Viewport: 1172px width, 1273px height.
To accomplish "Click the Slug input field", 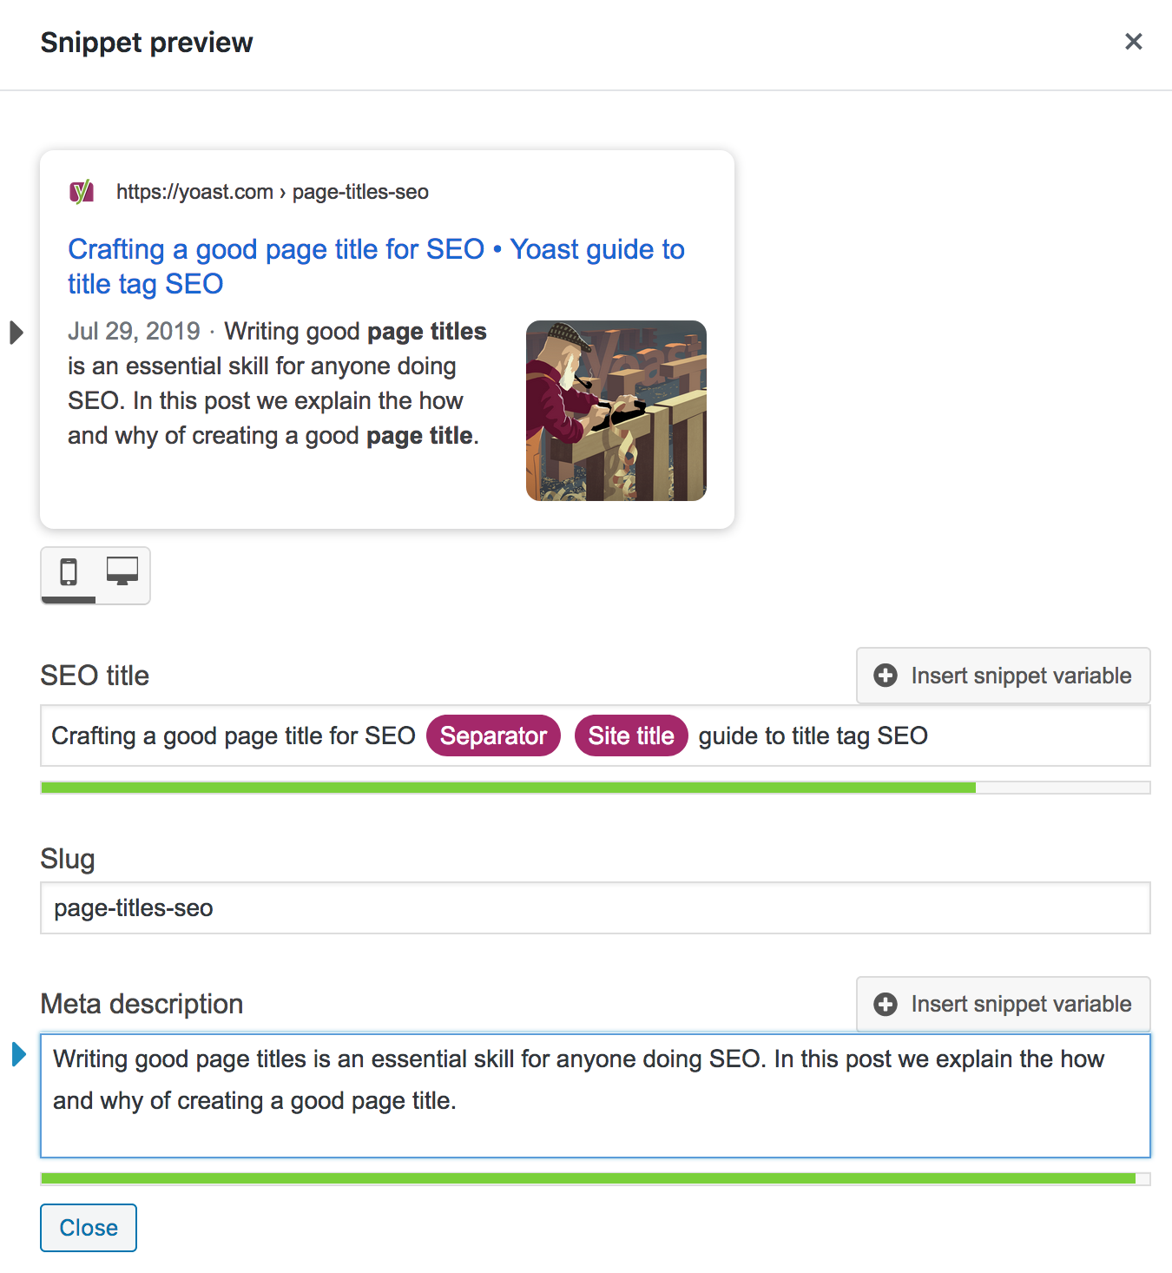I will tap(595, 907).
